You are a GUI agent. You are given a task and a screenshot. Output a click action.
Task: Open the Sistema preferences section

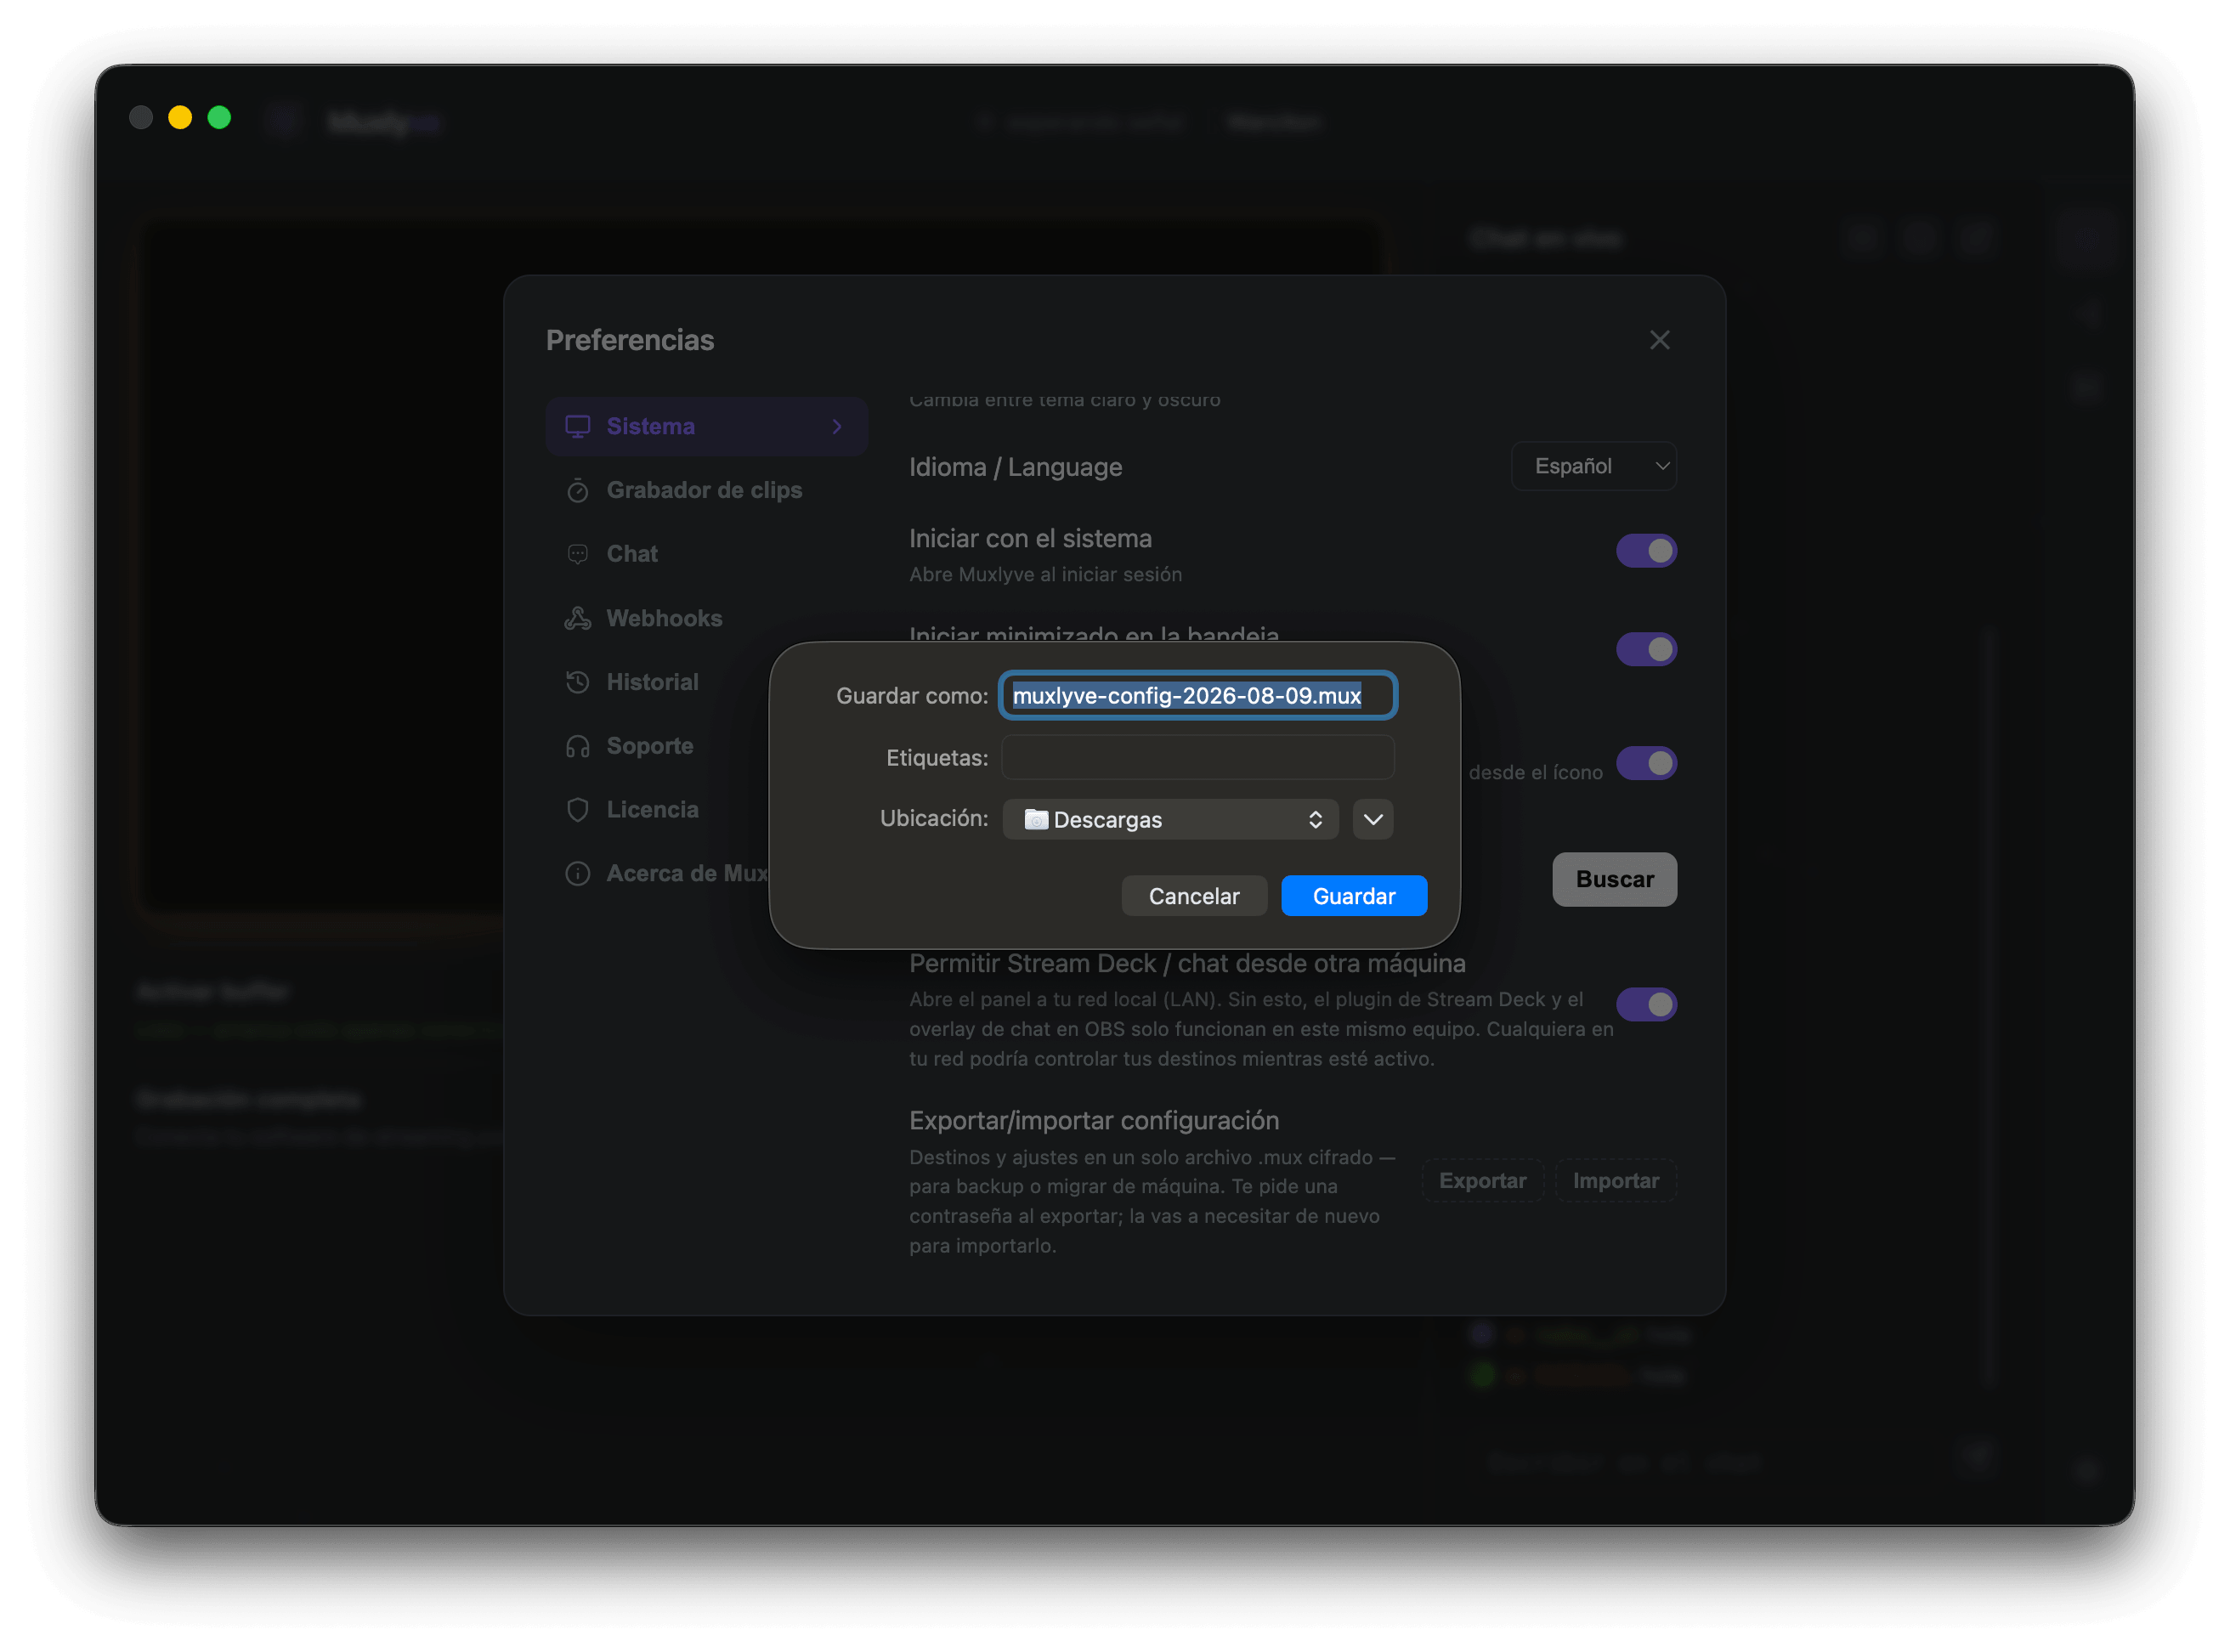coord(706,426)
